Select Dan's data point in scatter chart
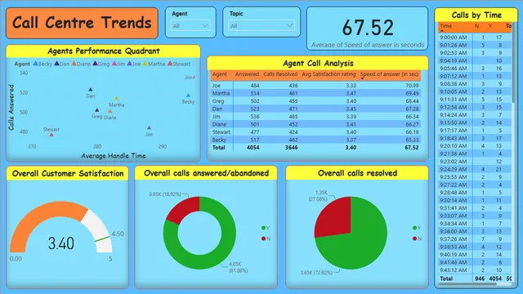This screenshot has height=294, width=523. point(91,90)
